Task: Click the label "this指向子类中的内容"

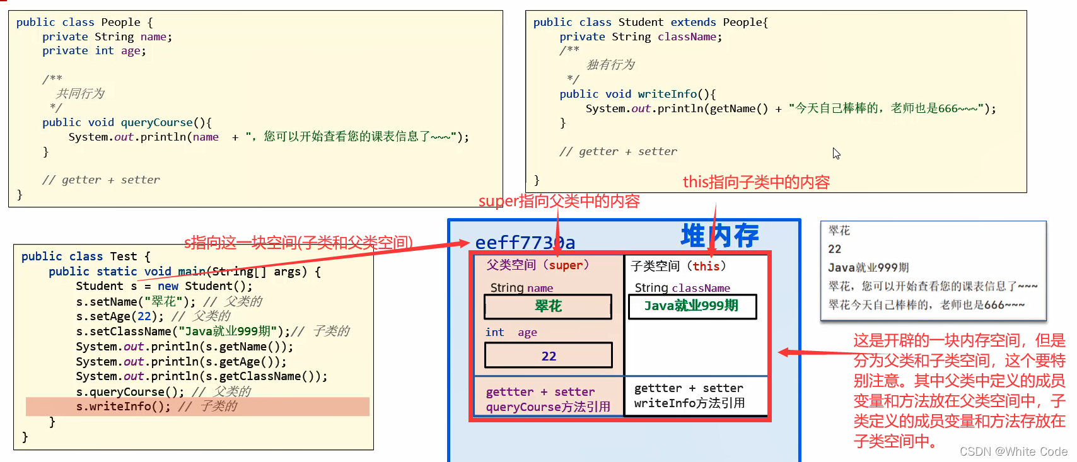Action: pyautogui.click(x=756, y=182)
